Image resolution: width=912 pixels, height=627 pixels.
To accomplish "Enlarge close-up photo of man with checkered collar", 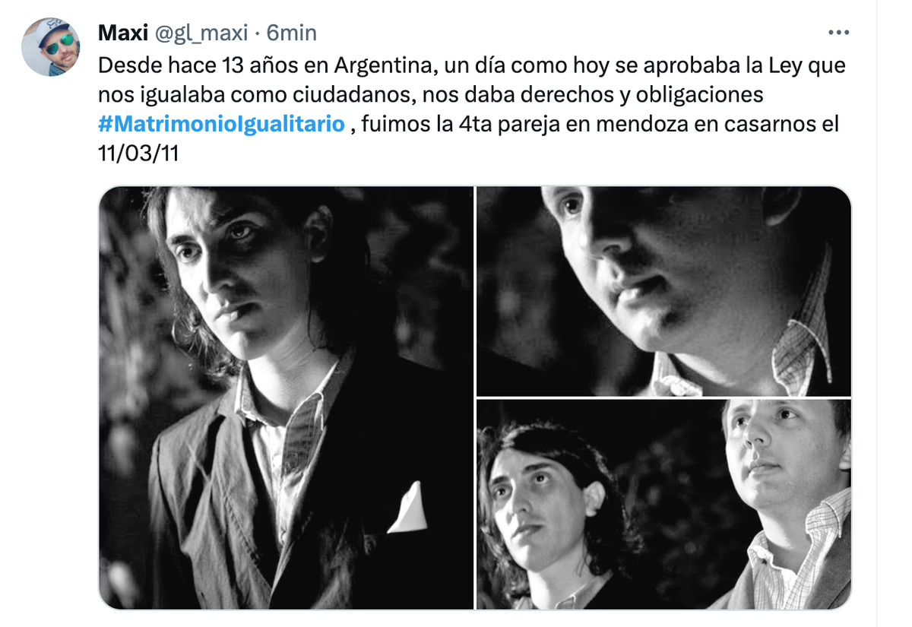I will 663,291.
